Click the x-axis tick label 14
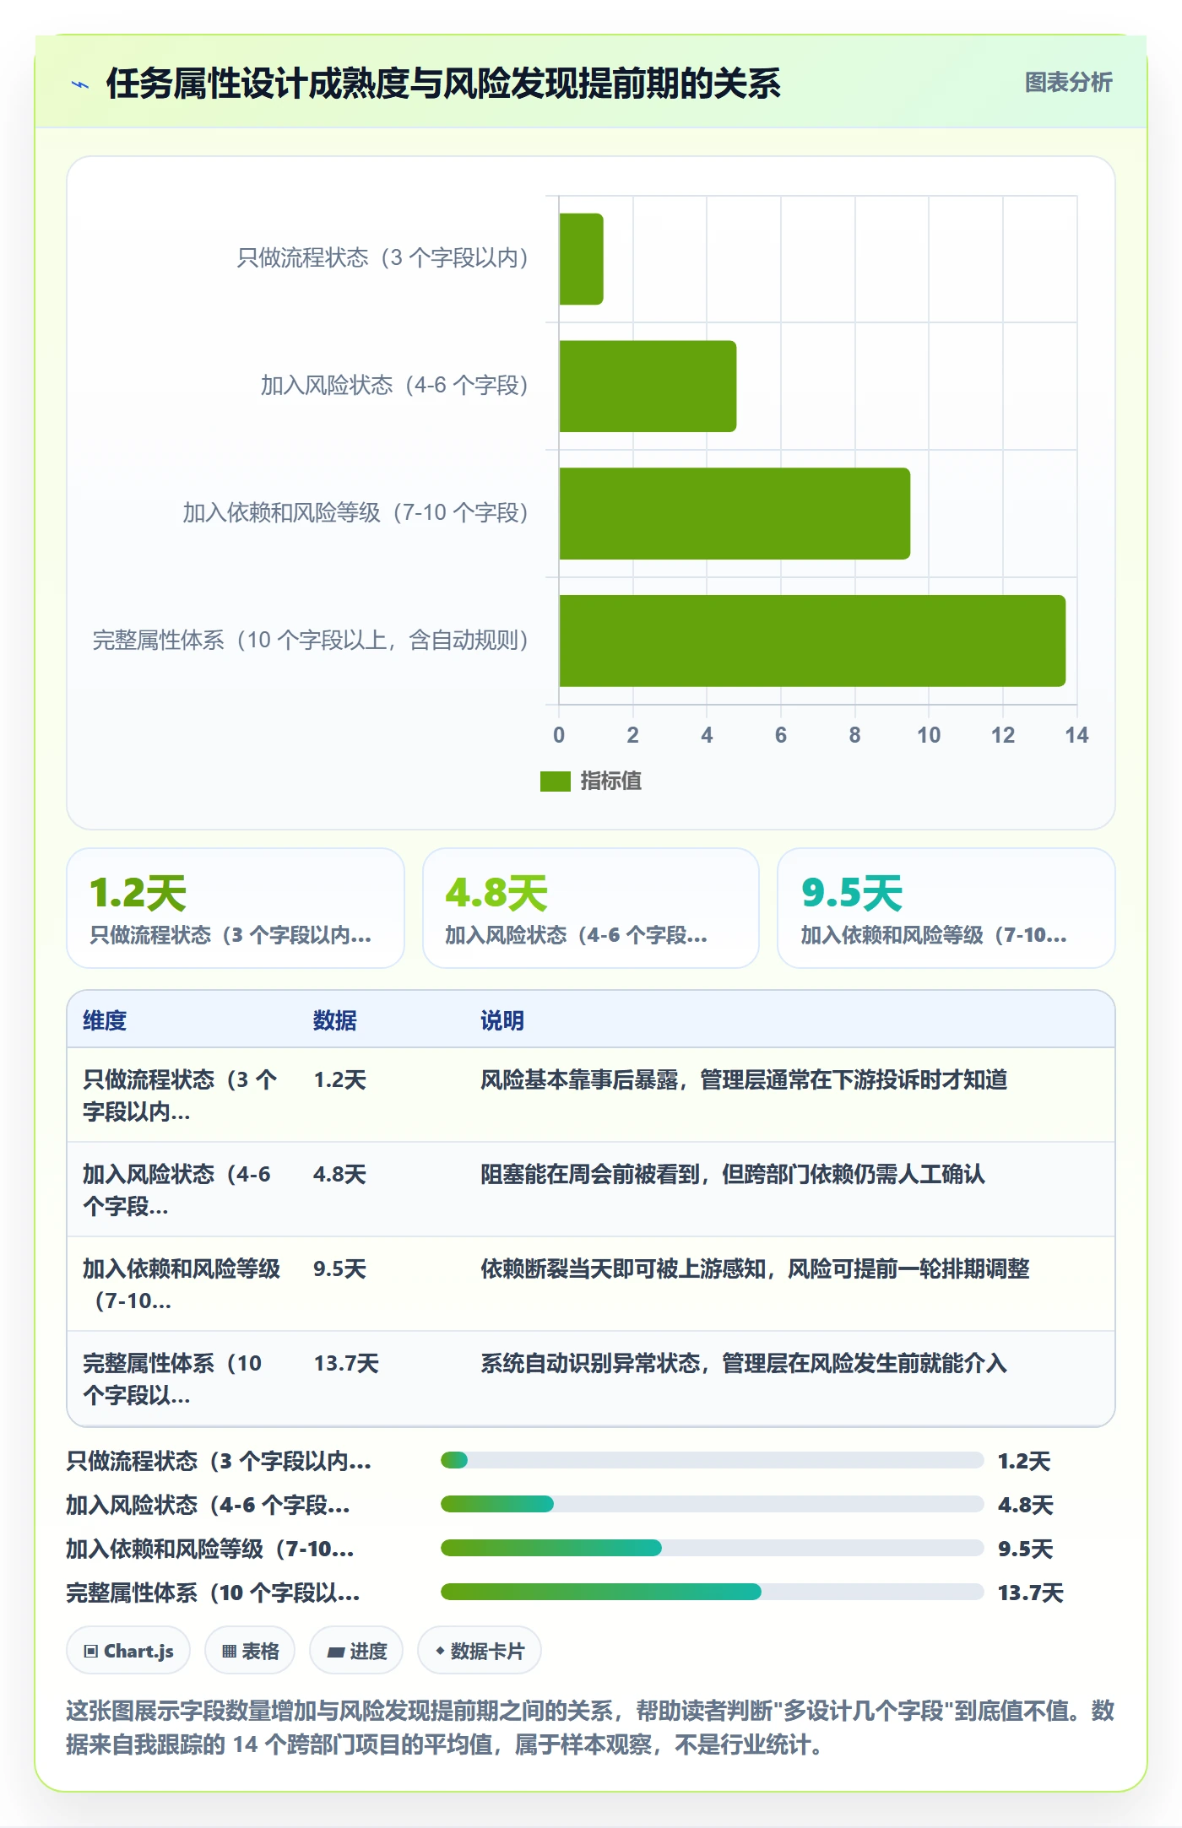This screenshot has width=1182, height=1828. click(1076, 736)
